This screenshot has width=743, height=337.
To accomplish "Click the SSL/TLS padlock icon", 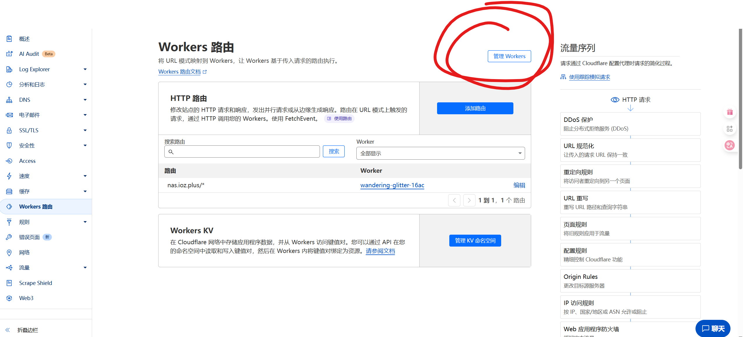I will pos(9,130).
